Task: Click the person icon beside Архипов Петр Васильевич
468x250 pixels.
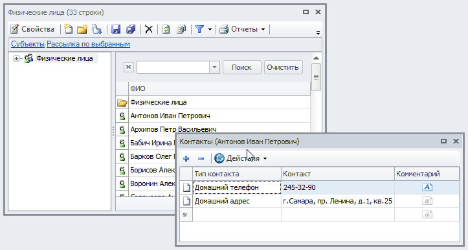Action: coord(122,130)
